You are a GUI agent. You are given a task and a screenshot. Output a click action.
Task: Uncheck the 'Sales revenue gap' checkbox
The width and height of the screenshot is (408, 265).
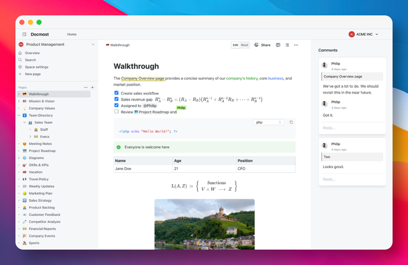116,99
